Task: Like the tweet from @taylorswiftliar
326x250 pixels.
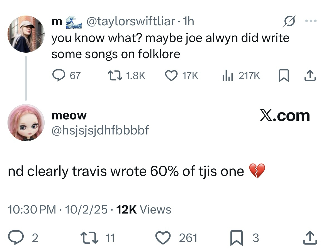Action: point(171,76)
